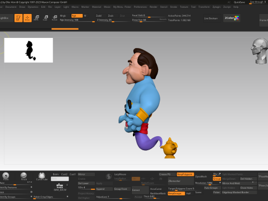Open the Material menu
The image size is (268, 201).
coord(97,7)
